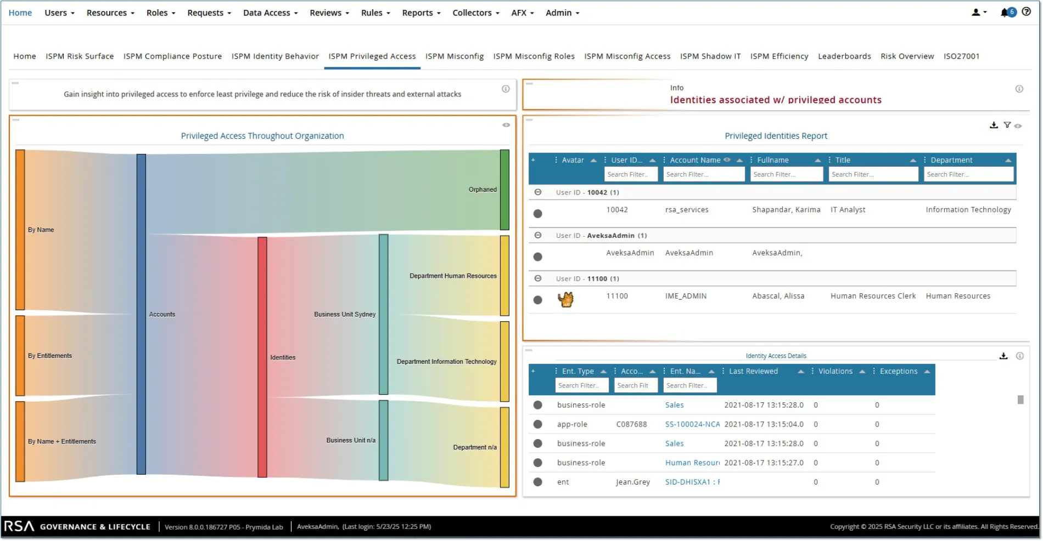
Task: Select the red Identities node in chart
Action: [262, 357]
